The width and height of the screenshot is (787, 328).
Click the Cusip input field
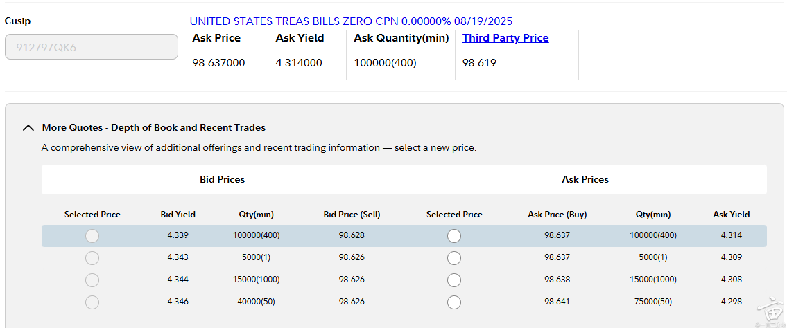pyautogui.click(x=92, y=47)
